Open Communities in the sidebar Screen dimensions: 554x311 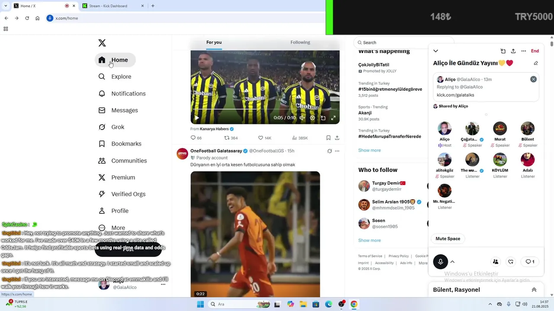pyautogui.click(x=123, y=161)
